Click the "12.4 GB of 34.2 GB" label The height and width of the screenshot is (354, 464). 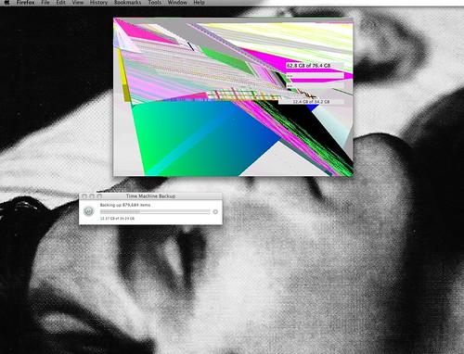coord(311,101)
